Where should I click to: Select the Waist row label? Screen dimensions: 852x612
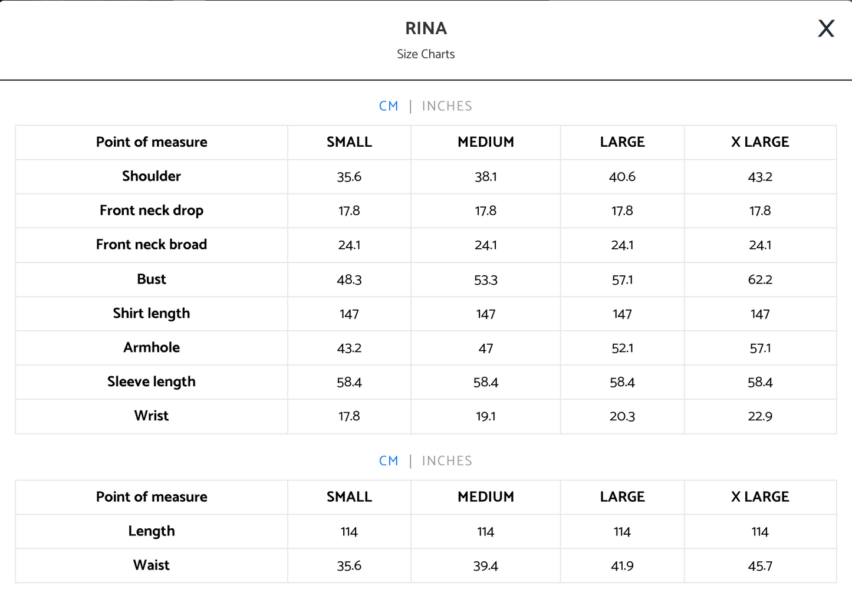[x=152, y=565]
